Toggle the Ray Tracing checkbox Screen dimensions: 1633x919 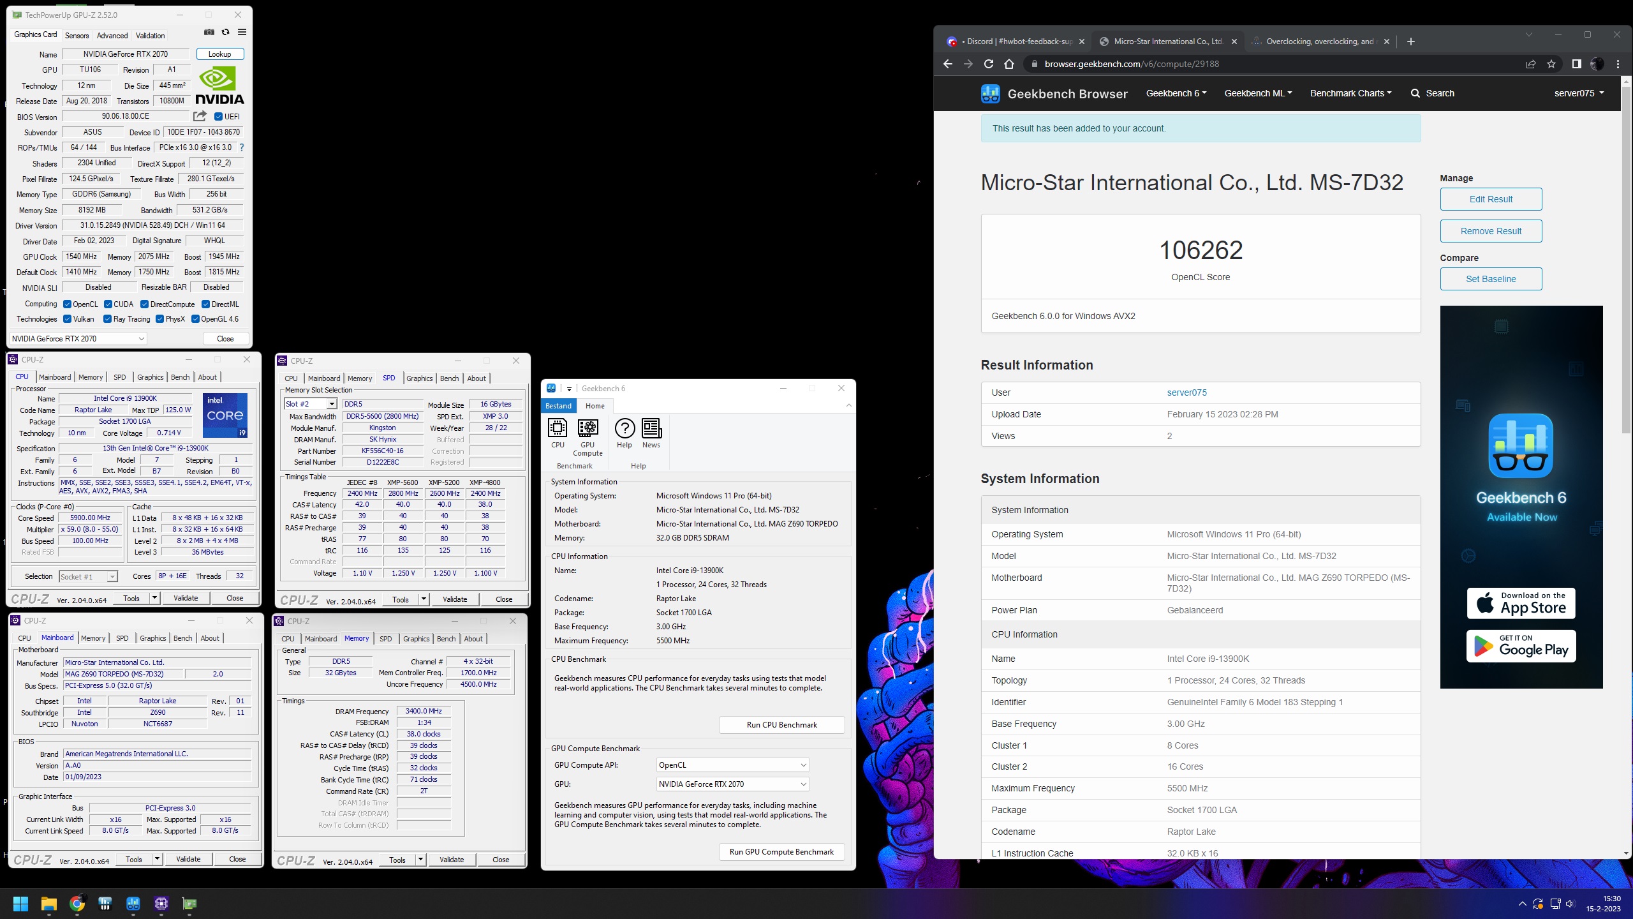(107, 319)
